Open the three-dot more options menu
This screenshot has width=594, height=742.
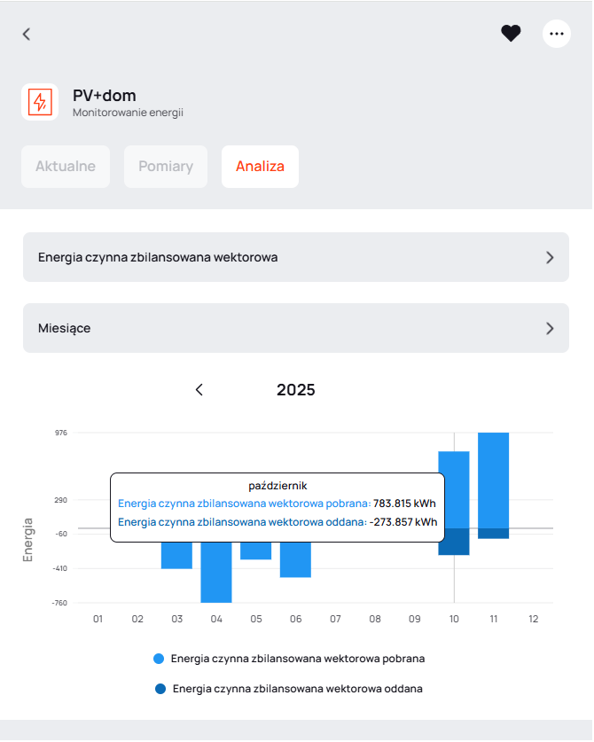[x=556, y=34]
